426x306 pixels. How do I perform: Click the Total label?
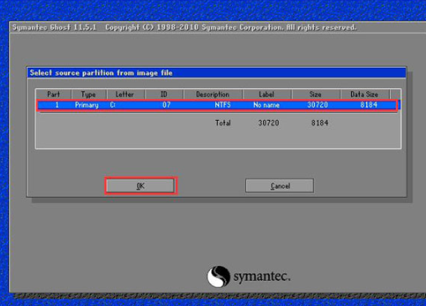coord(223,123)
